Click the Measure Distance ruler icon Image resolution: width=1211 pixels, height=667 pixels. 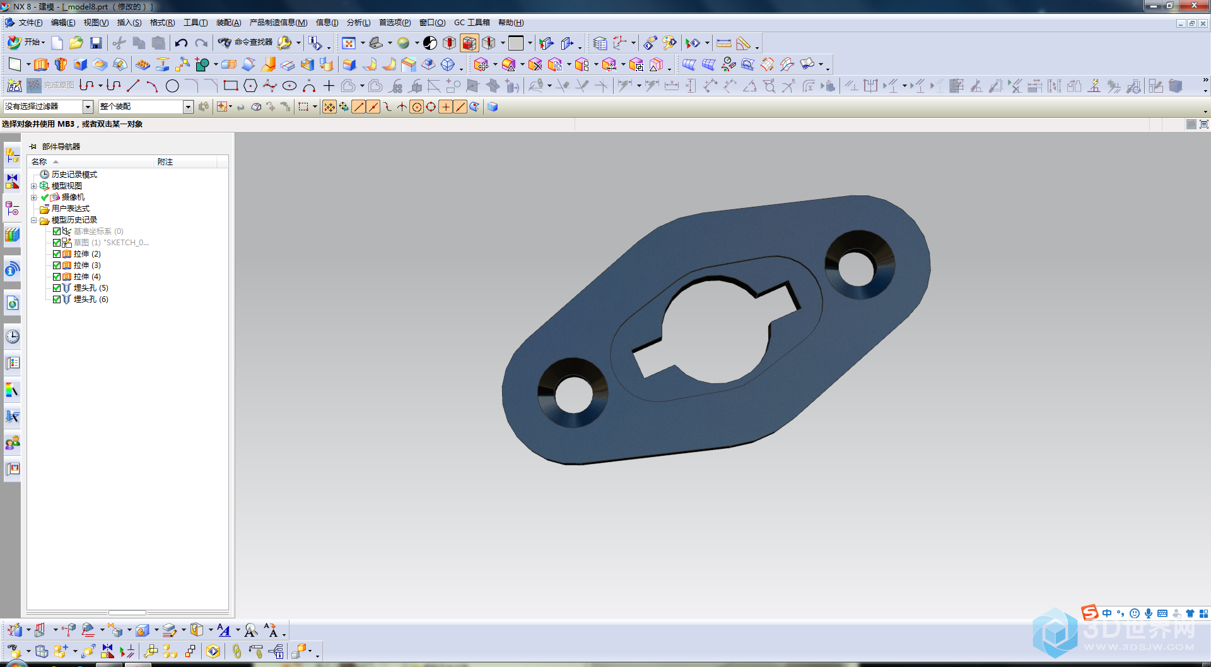pyautogui.click(x=724, y=43)
